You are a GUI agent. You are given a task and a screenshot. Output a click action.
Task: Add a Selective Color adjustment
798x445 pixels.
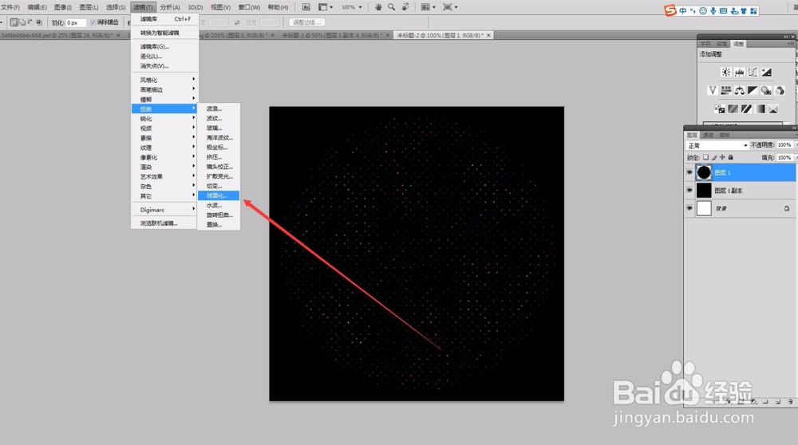(773, 108)
